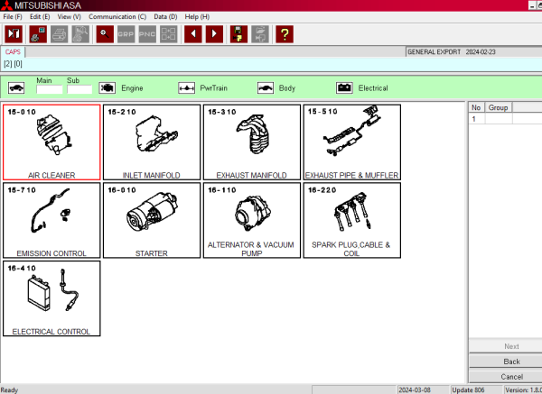Click the Cancel button

tap(506, 376)
